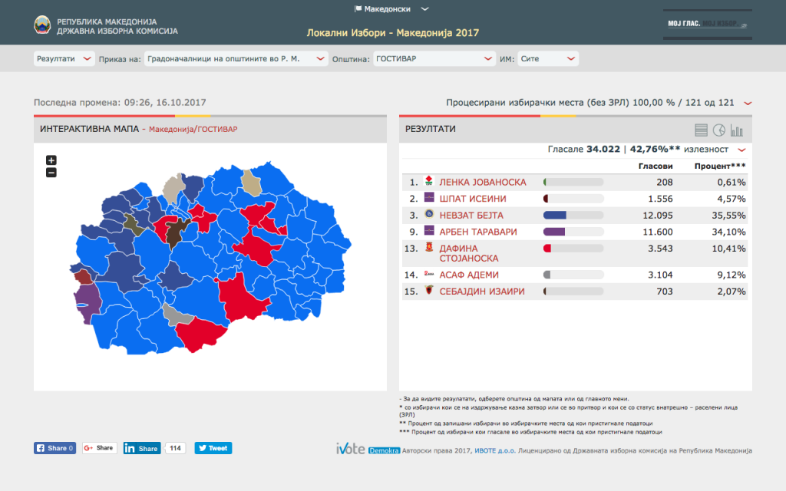Expand the processed polling stations details
This screenshot has height=491, width=786.
pyautogui.click(x=748, y=103)
